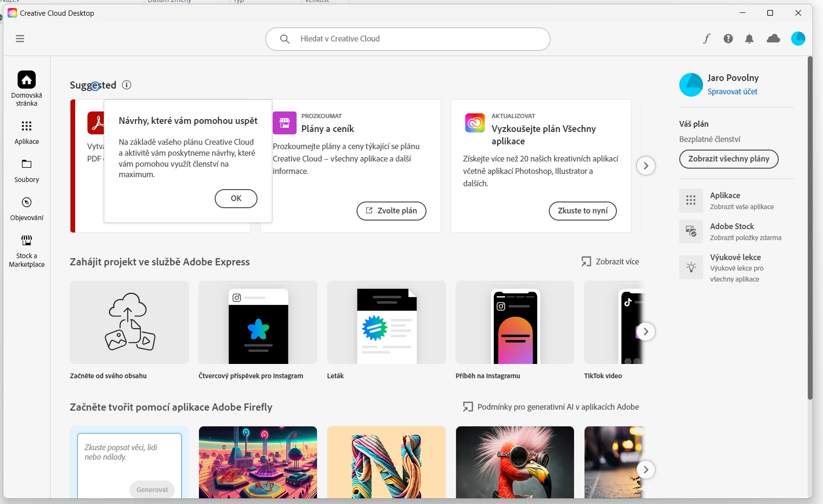Click the Zkuste to nyní button
Viewport: 823px width, 504px height.
[583, 211]
